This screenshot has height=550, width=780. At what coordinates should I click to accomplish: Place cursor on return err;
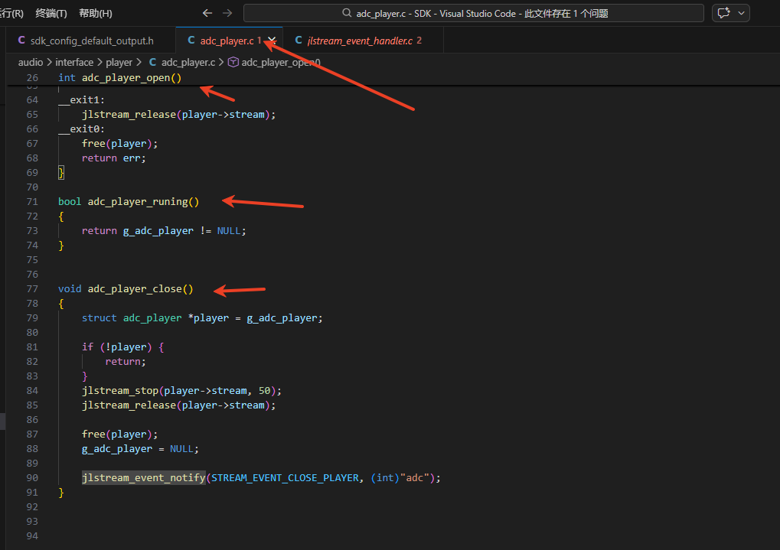(114, 158)
